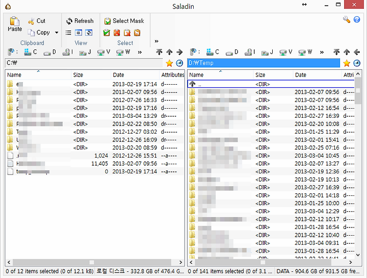Click the unselect mask icon
The width and height of the screenshot is (367, 278).
pyautogui.click(x=127, y=33)
